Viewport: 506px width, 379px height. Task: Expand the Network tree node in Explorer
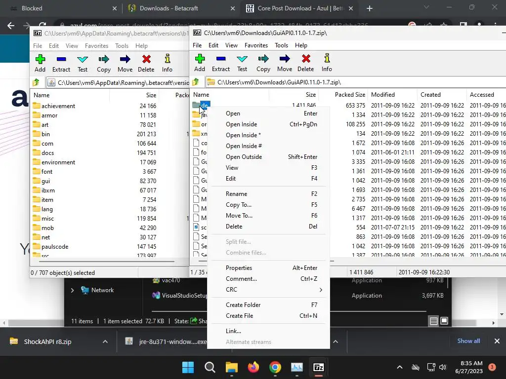click(72, 290)
